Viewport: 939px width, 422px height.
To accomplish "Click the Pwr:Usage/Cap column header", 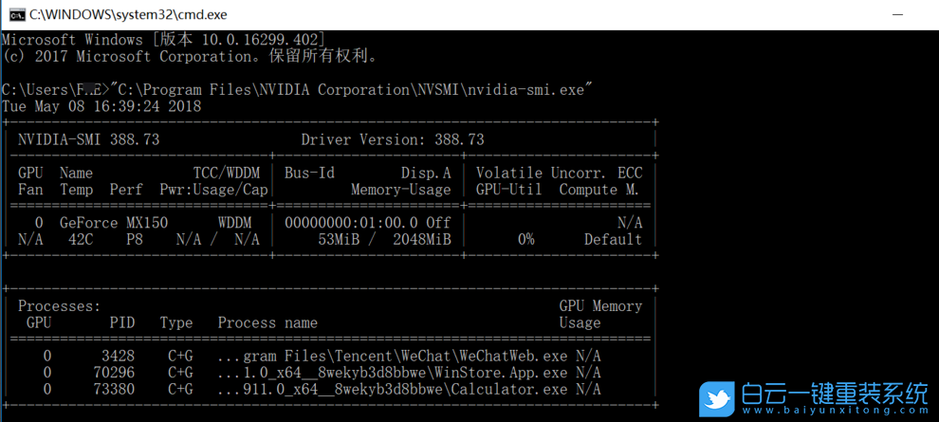I will point(213,191).
